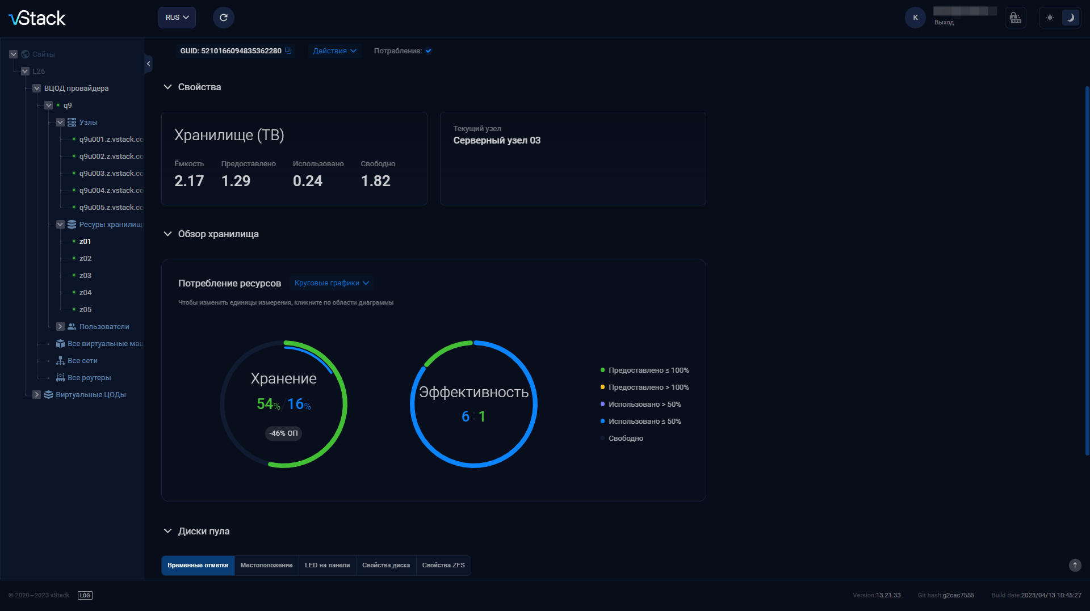This screenshot has height=611, width=1090.
Task: Switch theme to light using sun toggle
Action: [x=1050, y=17]
